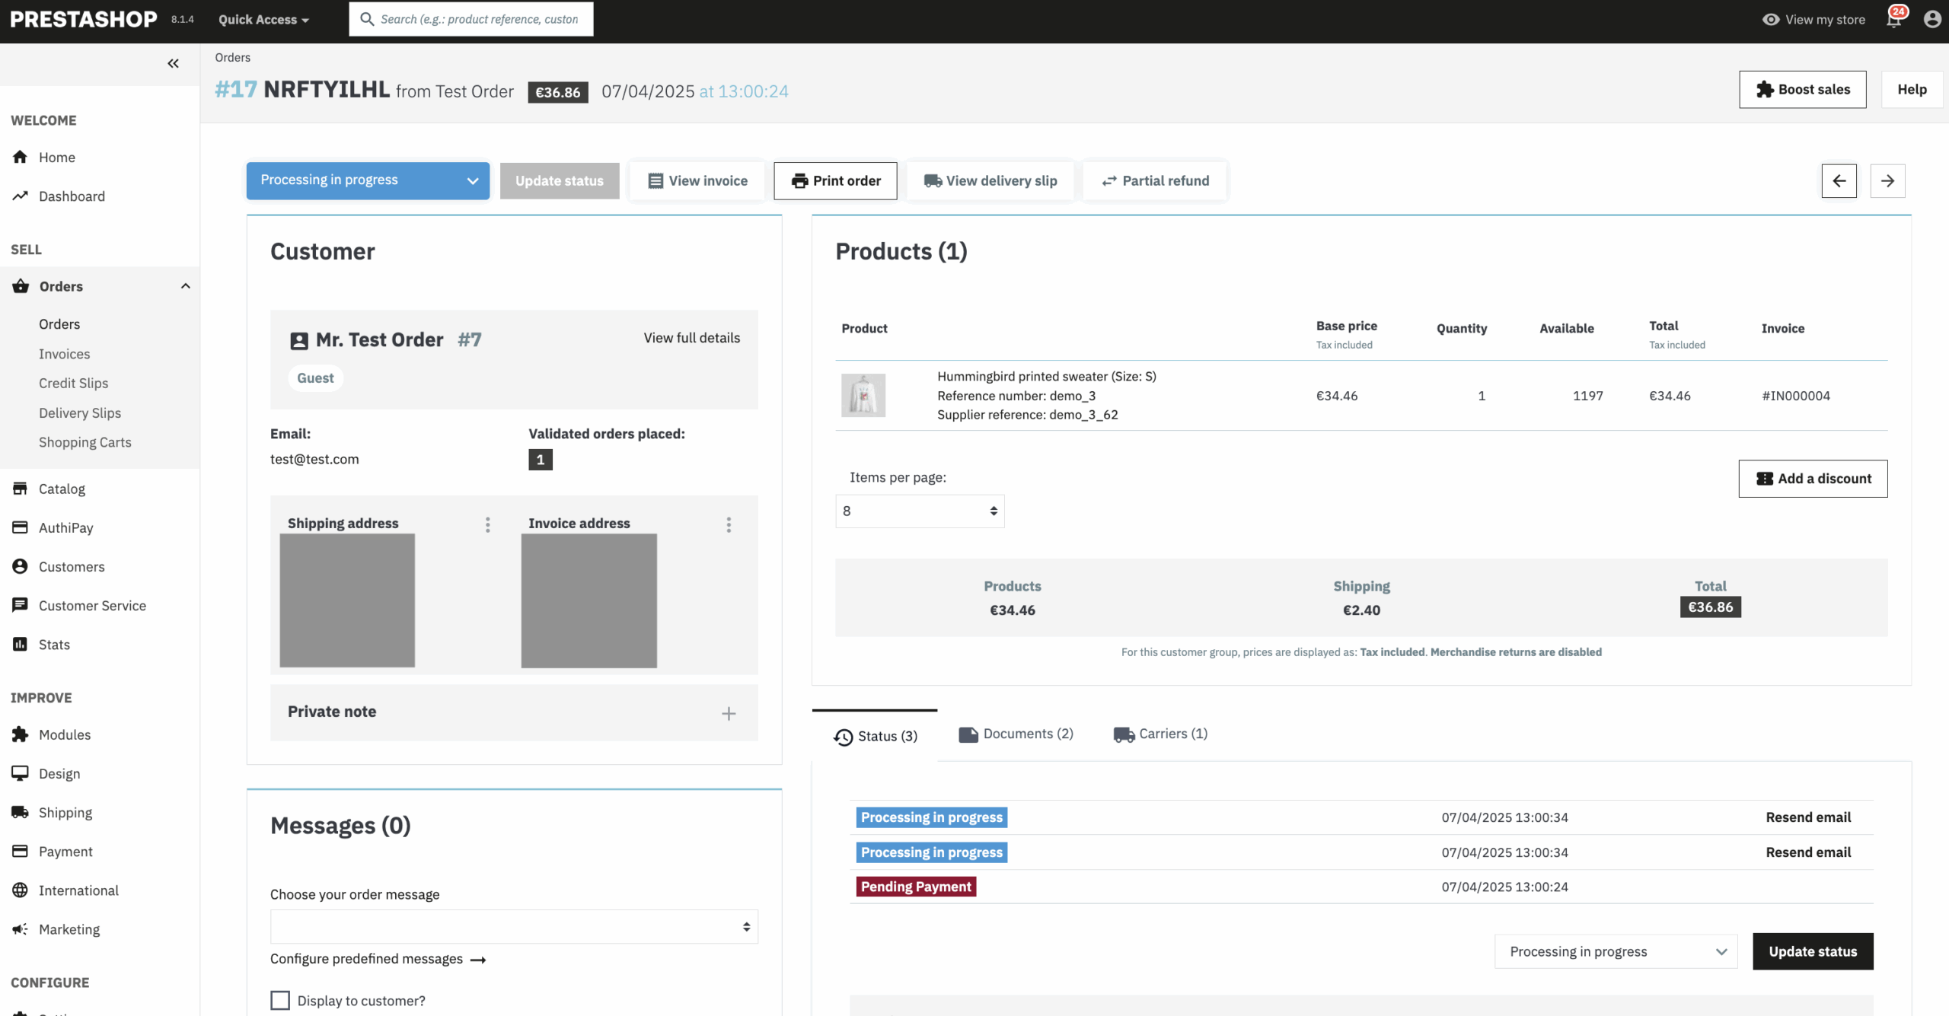Go to the next order arrow
This screenshot has width=1949, height=1016.
1887,180
